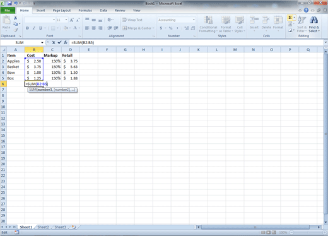Click the Cut scissors icon
The width and height of the screenshot is (328, 236).
15,18
